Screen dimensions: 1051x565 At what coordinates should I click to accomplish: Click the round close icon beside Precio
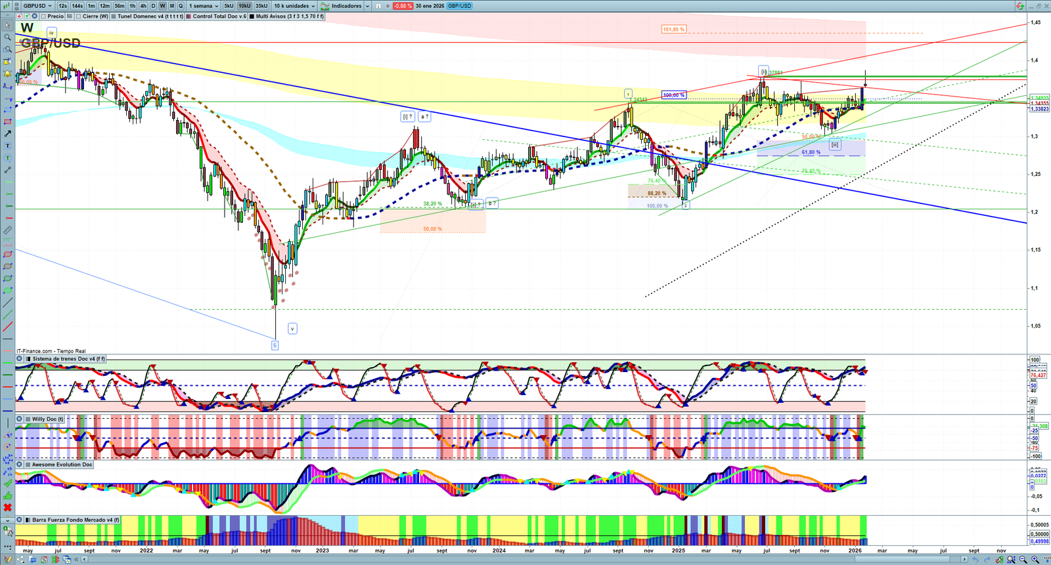34,16
